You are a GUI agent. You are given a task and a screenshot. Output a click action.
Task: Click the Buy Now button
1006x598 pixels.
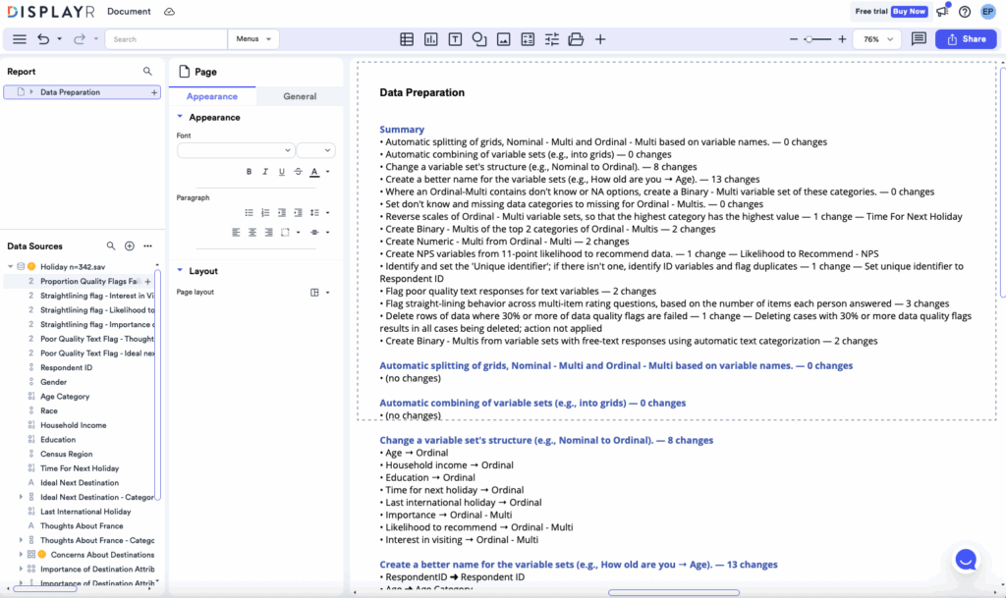coord(909,12)
